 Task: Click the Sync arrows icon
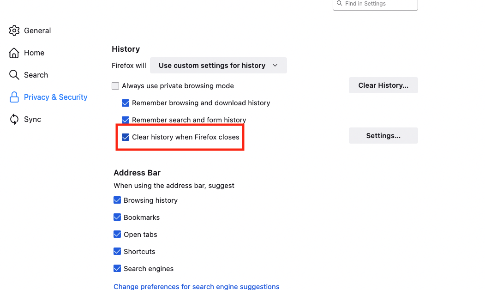pos(14,119)
